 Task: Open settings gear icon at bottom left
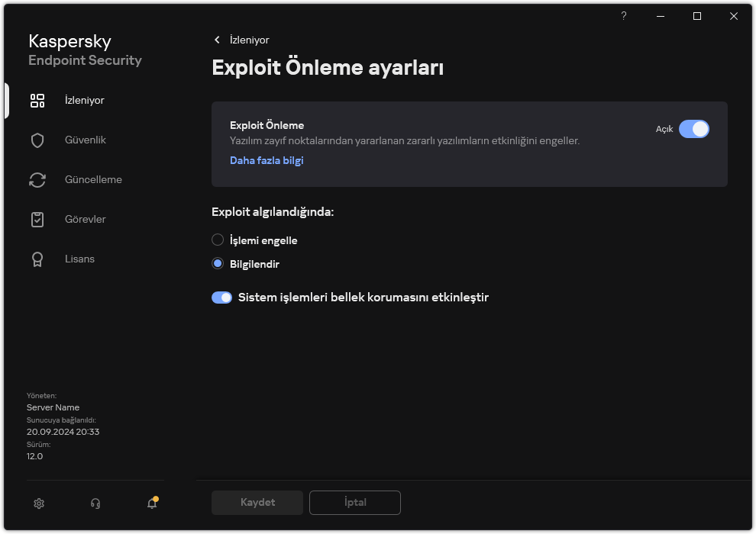[x=40, y=503]
